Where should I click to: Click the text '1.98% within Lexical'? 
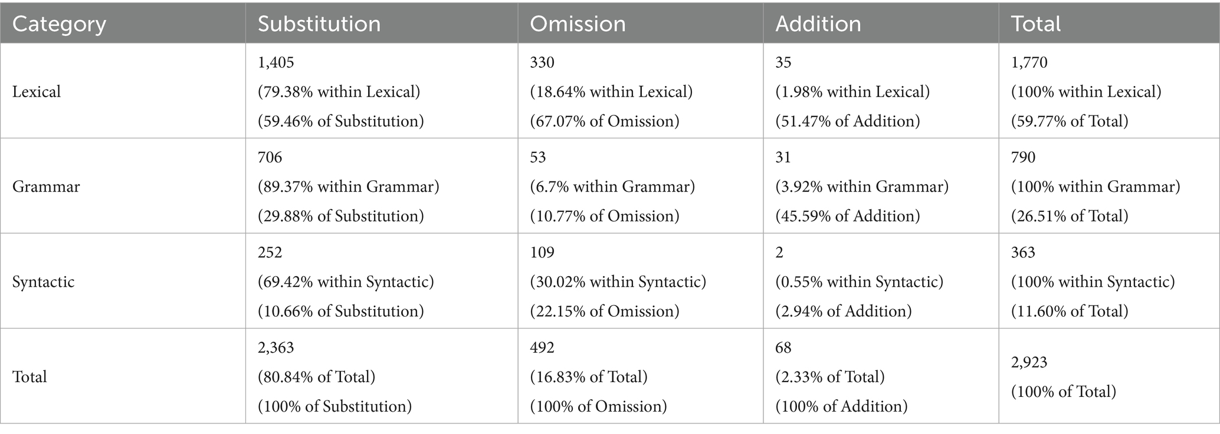[x=852, y=92]
